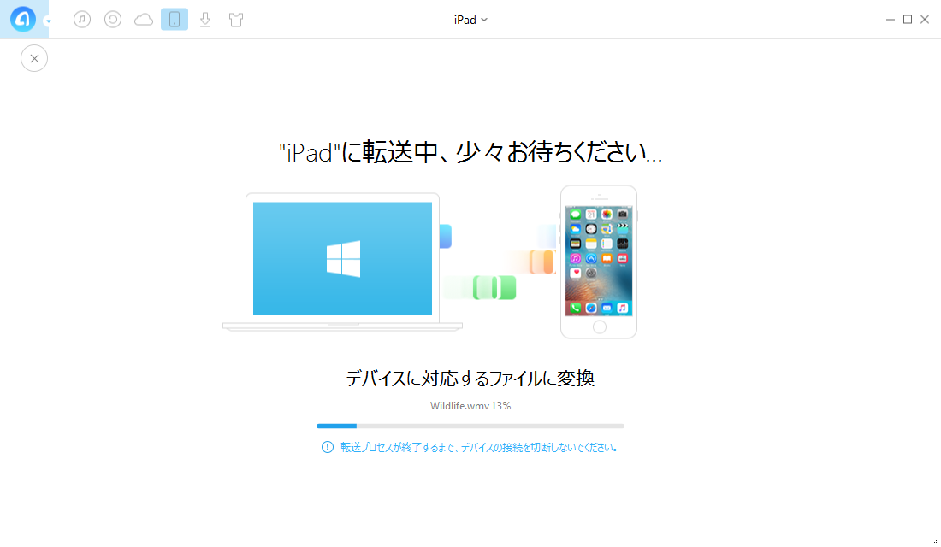This screenshot has width=941, height=547.
Task: Open the iTunes backup restore icon
Action: [x=113, y=19]
